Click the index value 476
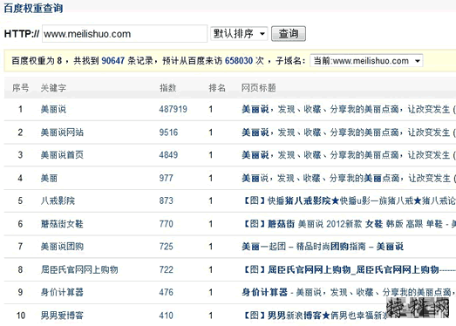Screen dimensions: 456x326 click(166, 292)
